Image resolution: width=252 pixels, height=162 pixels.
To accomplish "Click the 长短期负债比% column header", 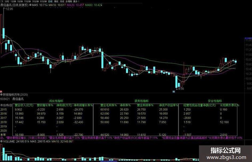I will coord(230,105).
